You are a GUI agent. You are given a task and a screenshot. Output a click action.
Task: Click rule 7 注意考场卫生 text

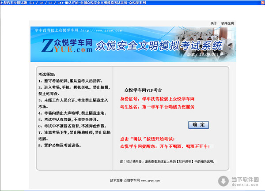[x=74, y=135]
